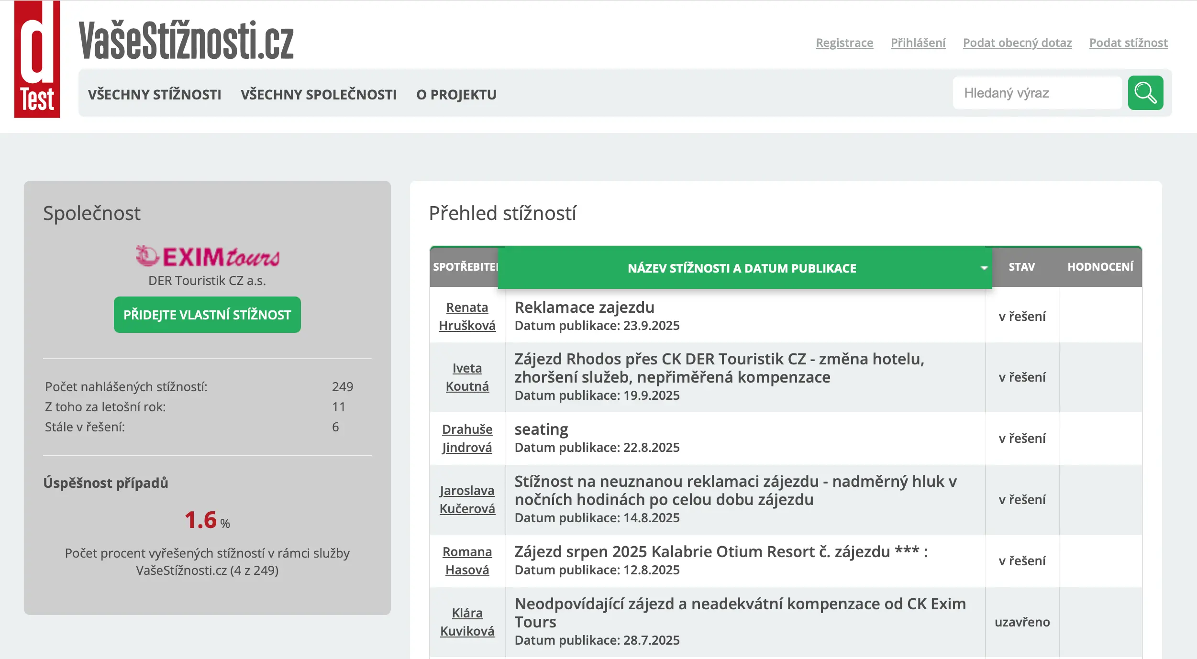Click the VašeStížnosti.cz site title logo
This screenshot has width=1197, height=659.
pyautogui.click(x=186, y=41)
